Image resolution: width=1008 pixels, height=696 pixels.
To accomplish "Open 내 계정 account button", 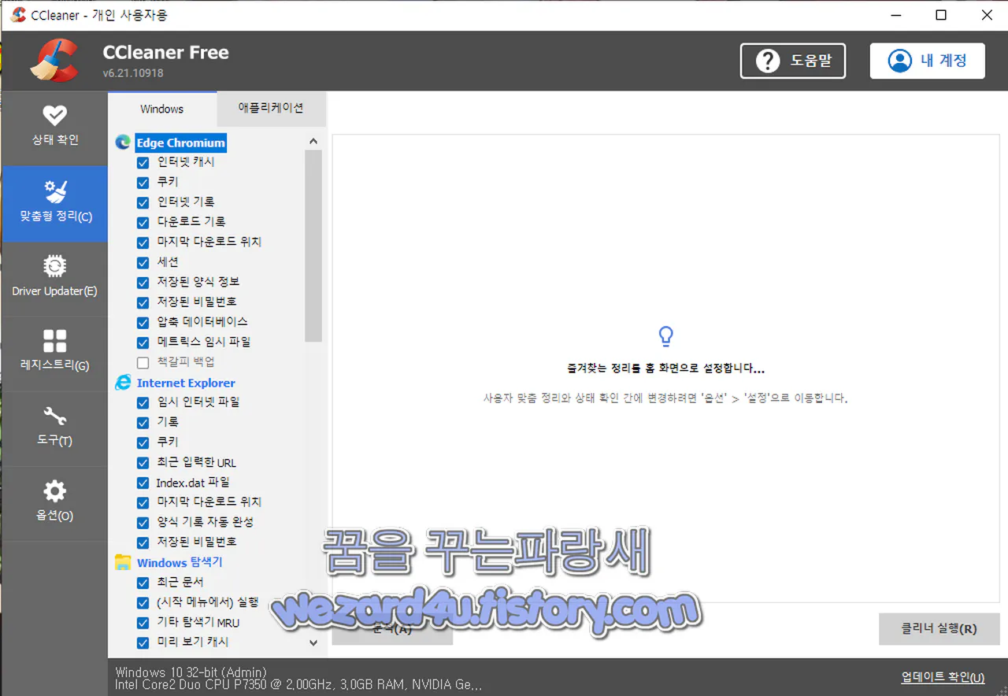I will tap(927, 61).
